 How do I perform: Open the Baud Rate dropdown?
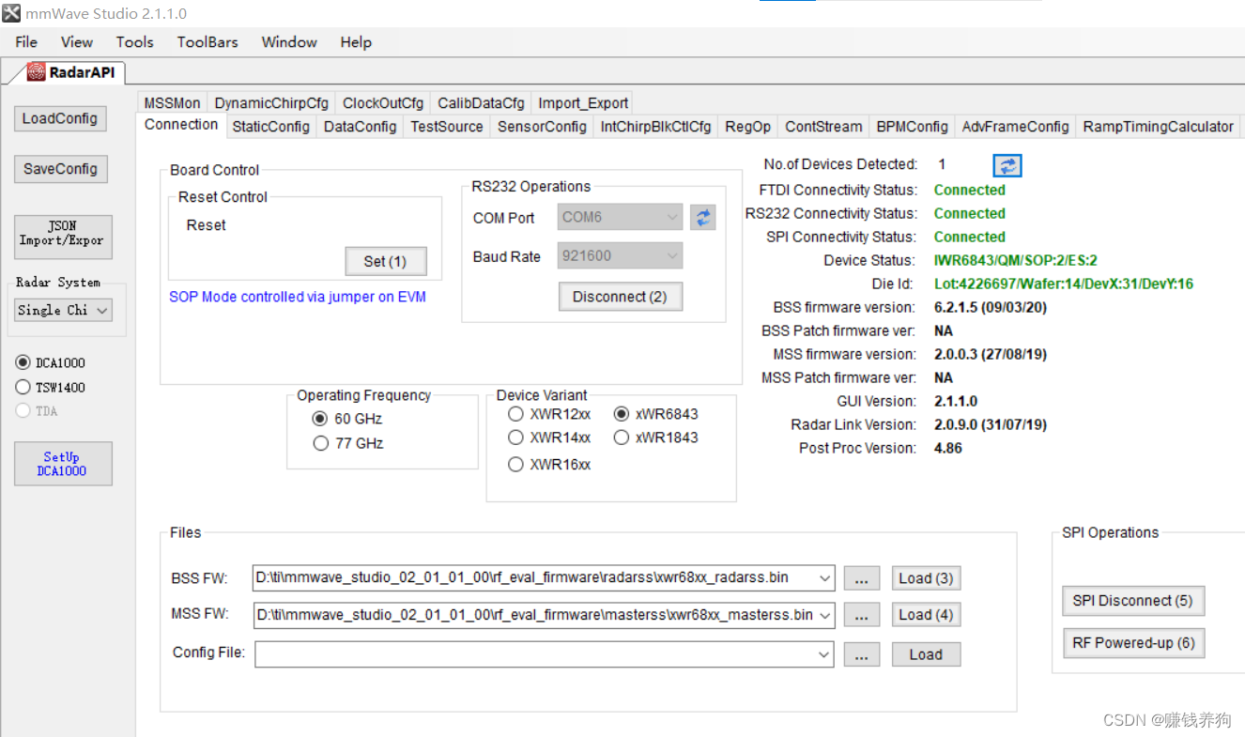click(670, 255)
